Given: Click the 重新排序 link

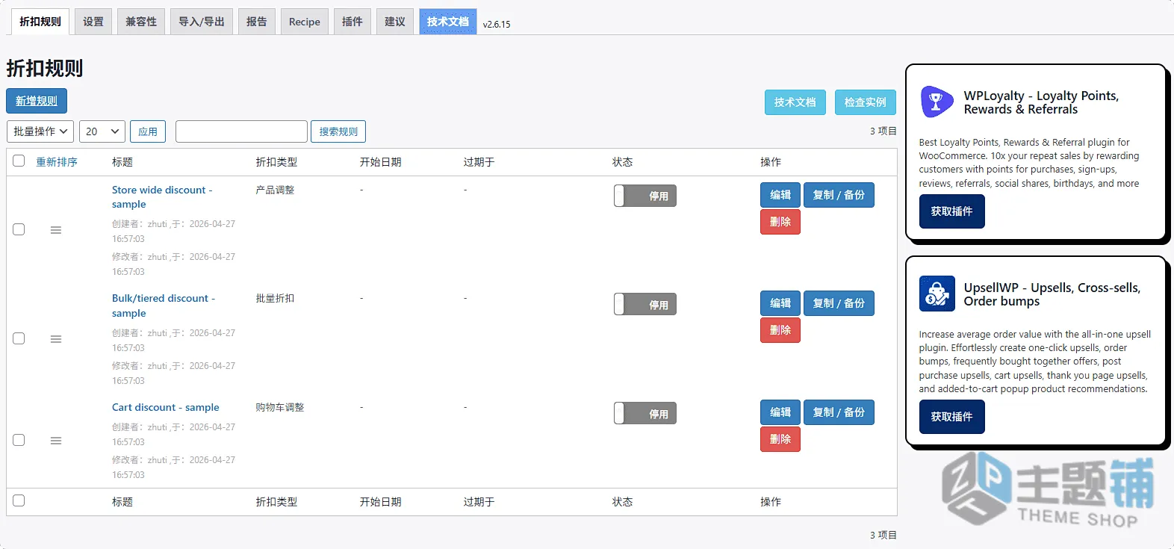Looking at the screenshot, I should pyautogui.click(x=57, y=162).
